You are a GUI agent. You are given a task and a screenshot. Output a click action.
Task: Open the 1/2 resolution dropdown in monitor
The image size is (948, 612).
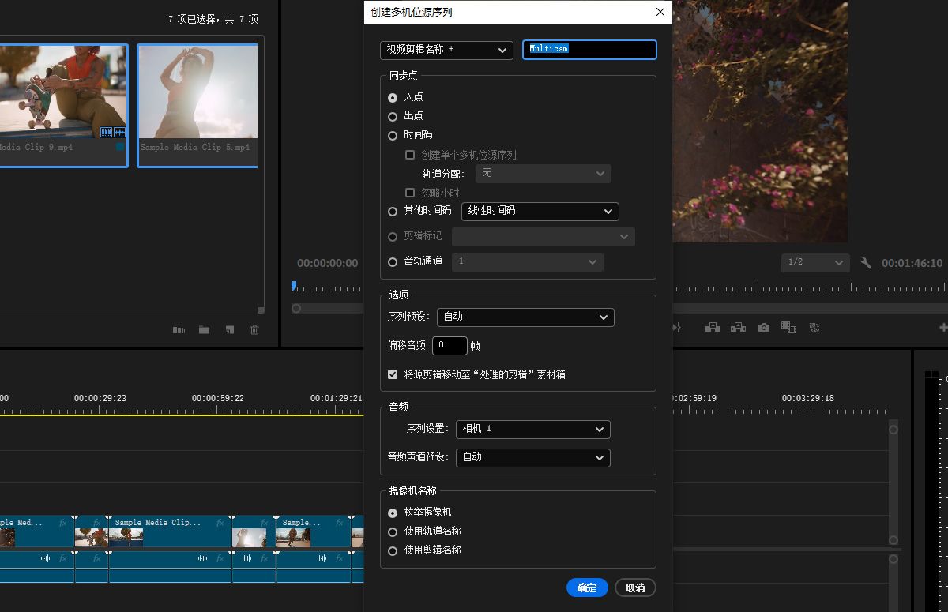(x=814, y=262)
